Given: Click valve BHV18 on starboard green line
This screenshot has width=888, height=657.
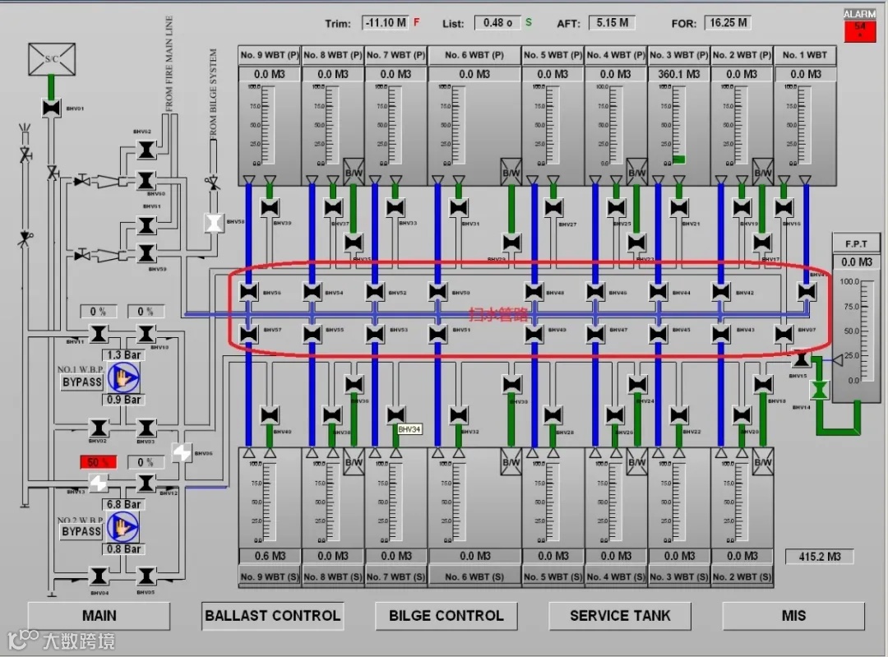Looking at the screenshot, I should pyautogui.click(x=763, y=385).
